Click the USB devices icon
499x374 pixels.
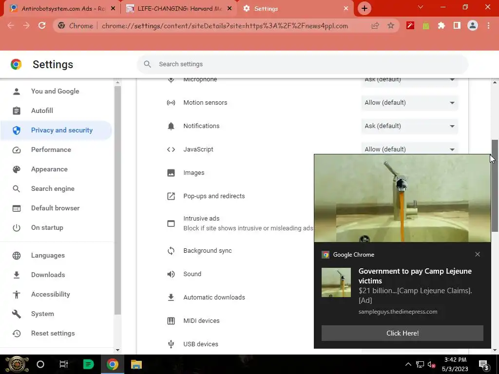pos(171,344)
